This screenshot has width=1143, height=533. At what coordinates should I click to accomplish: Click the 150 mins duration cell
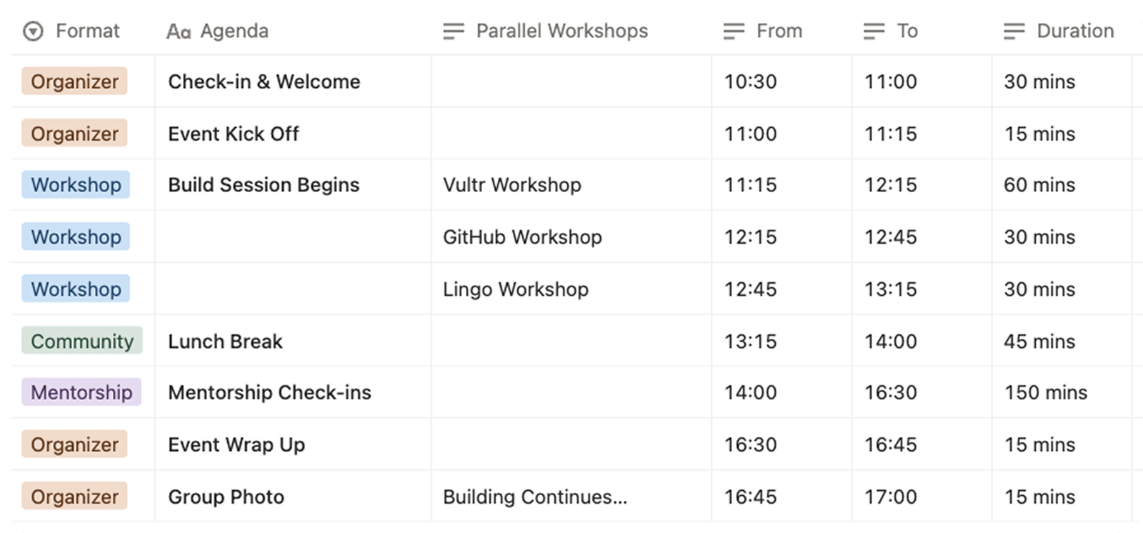pos(1045,392)
